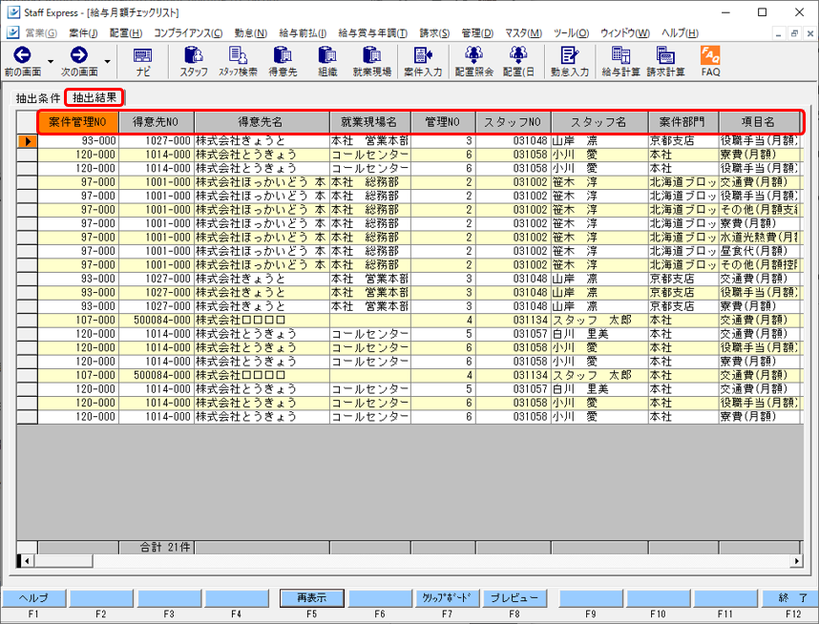
Task: Open the ツール(O) menu
Action: tap(571, 32)
